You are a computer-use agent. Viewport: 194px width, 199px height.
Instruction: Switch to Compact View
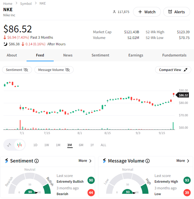point(173,70)
